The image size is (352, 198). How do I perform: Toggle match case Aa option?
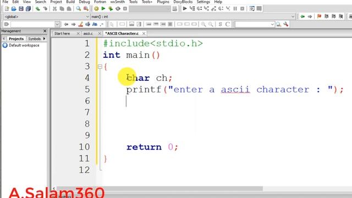point(95,24)
